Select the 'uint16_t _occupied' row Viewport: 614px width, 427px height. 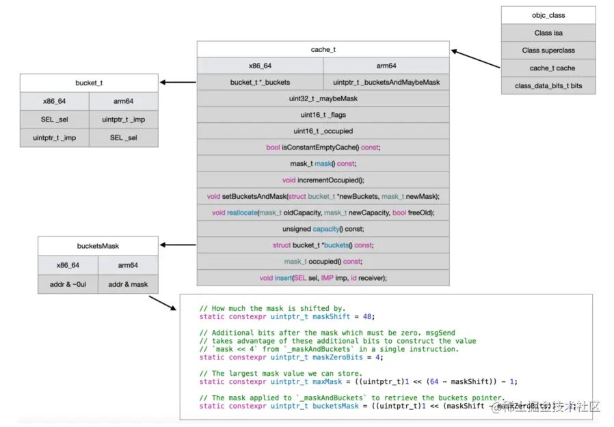point(323,131)
